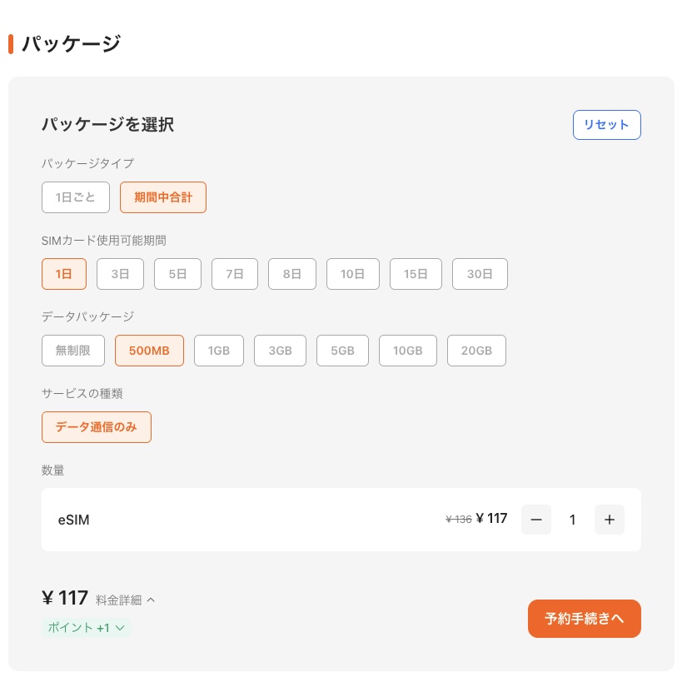Click the minus icon to decrease eSIM quantity
The image size is (682, 682).
(x=535, y=520)
